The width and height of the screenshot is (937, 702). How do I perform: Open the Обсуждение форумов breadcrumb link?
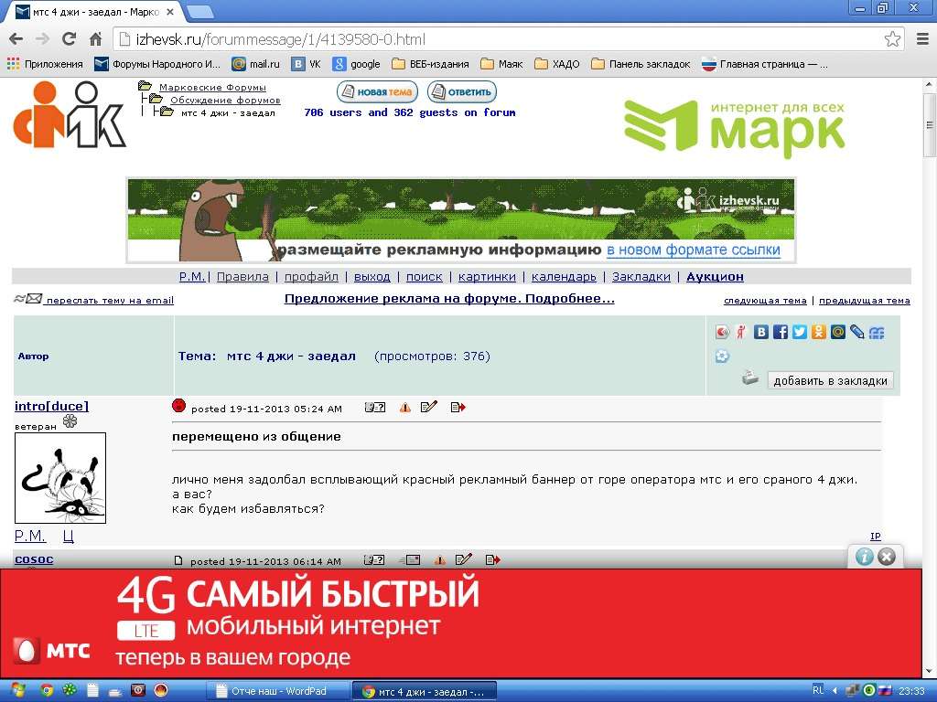pos(225,100)
